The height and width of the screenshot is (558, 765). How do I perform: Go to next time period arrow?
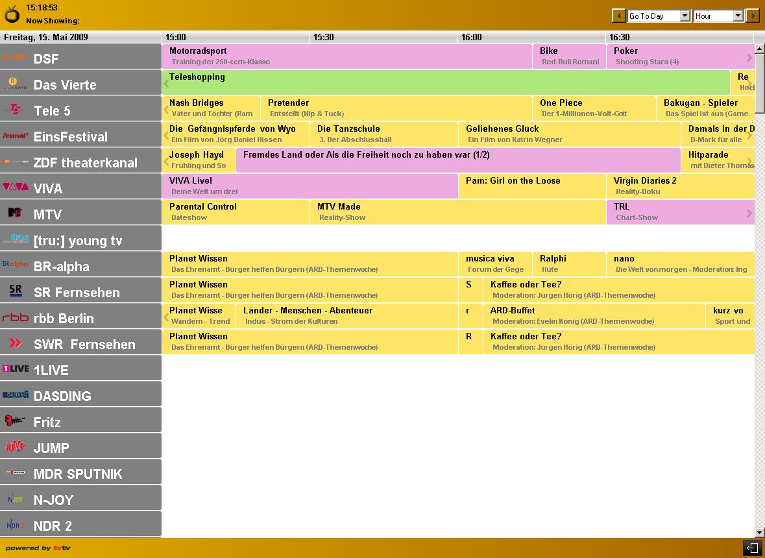click(x=753, y=16)
